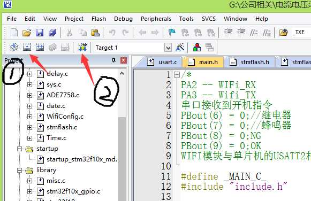Stop build icon
Screen dimensions: 311x201
pyautogui.click(x=65, y=48)
